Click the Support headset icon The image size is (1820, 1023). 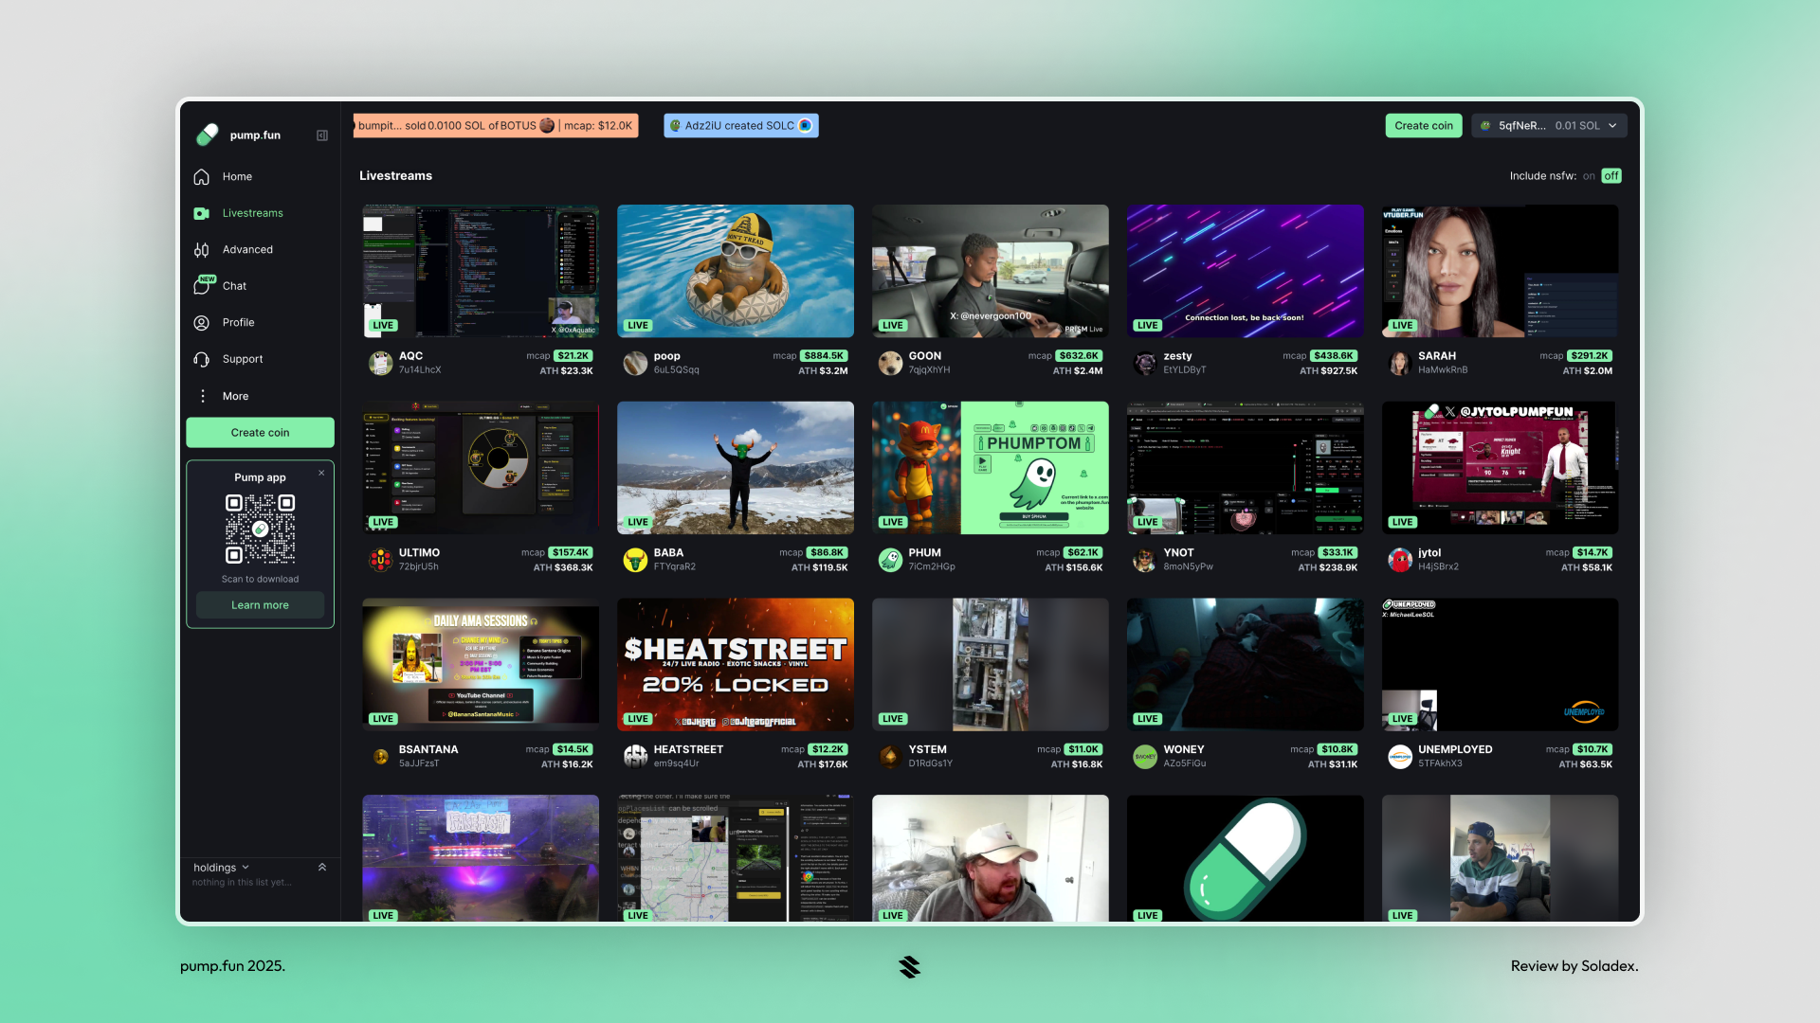(202, 359)
